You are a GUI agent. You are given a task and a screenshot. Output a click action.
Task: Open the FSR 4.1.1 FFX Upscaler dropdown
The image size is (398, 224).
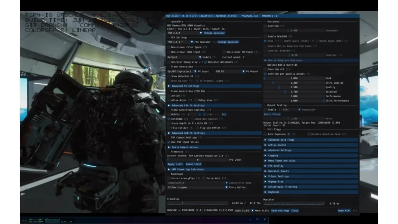point(180,42)
